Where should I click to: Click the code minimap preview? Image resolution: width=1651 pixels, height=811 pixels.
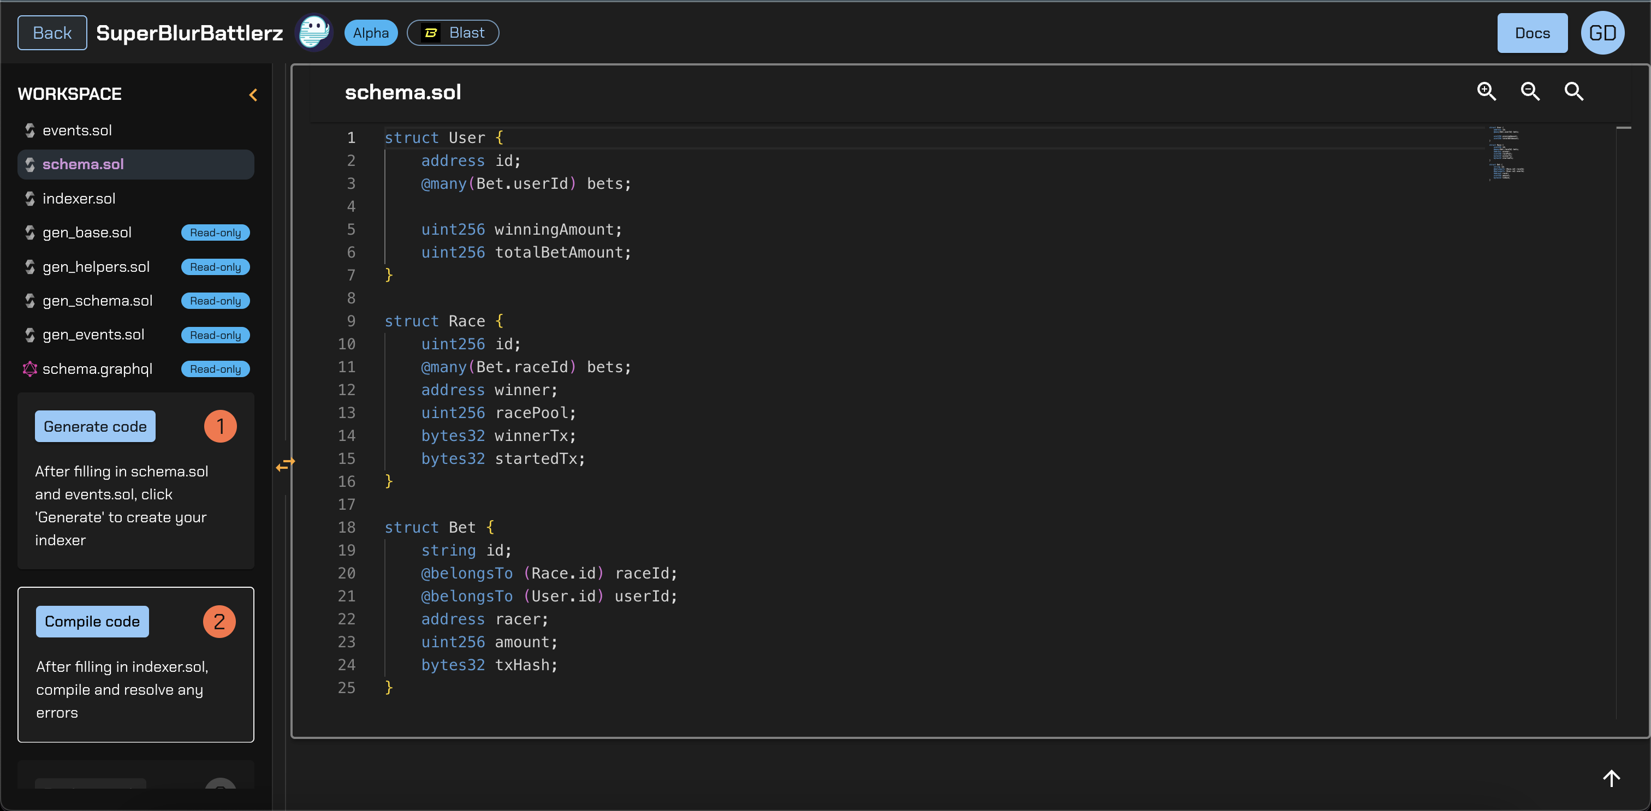pyautogui.click(x=1506, y=154)
